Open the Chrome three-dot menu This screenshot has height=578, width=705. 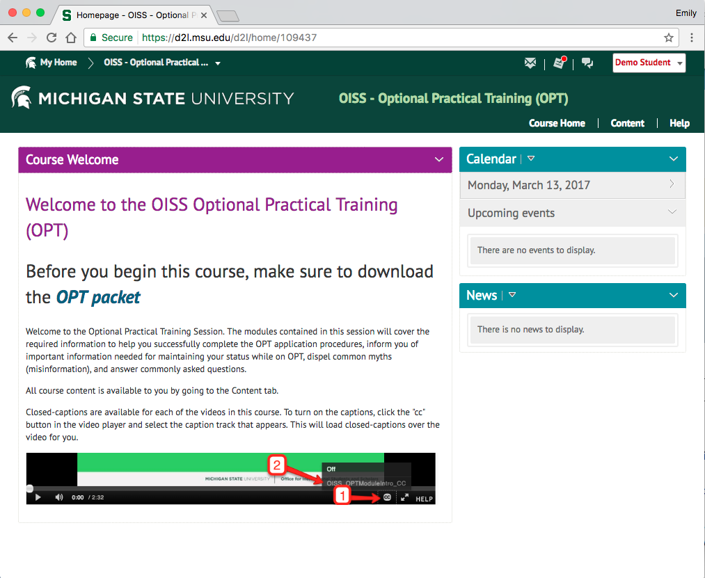(x=692, y=38)
